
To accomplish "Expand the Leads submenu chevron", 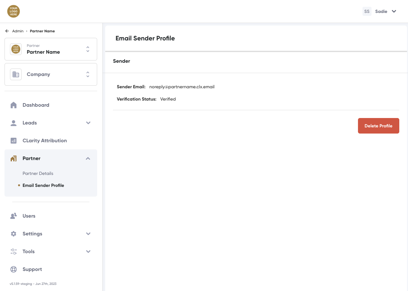I will [88, 123].
